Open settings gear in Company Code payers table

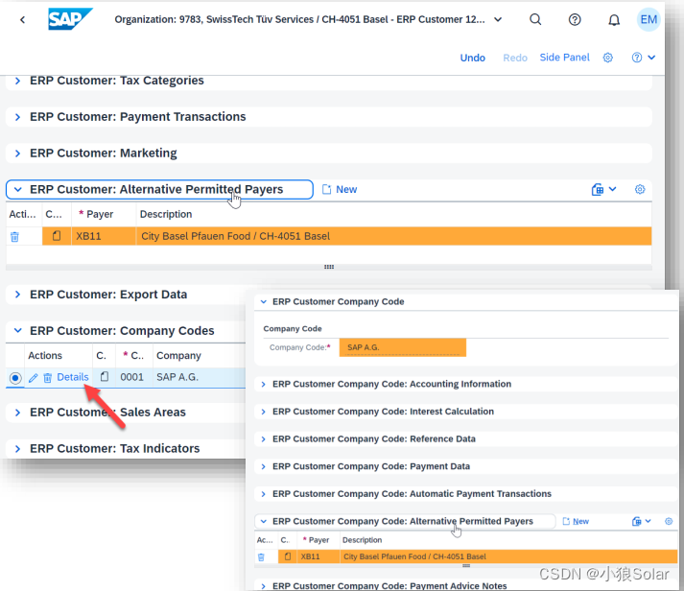click(x=669, y=521)
